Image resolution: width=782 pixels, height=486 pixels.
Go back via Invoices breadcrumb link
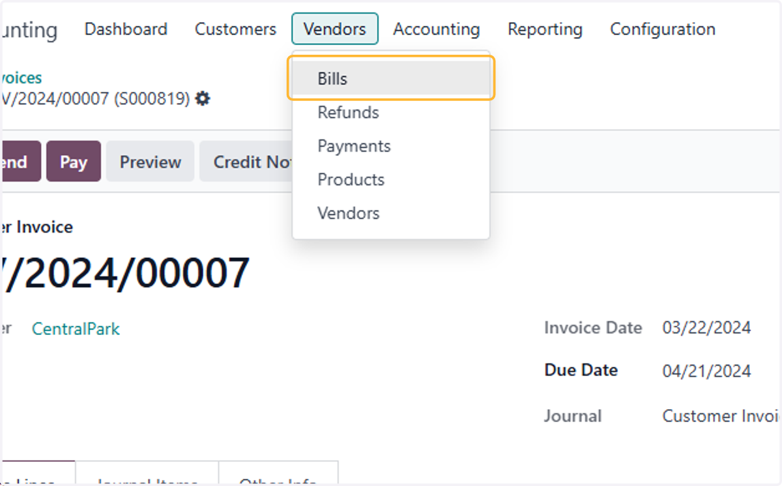pos(21,78)
